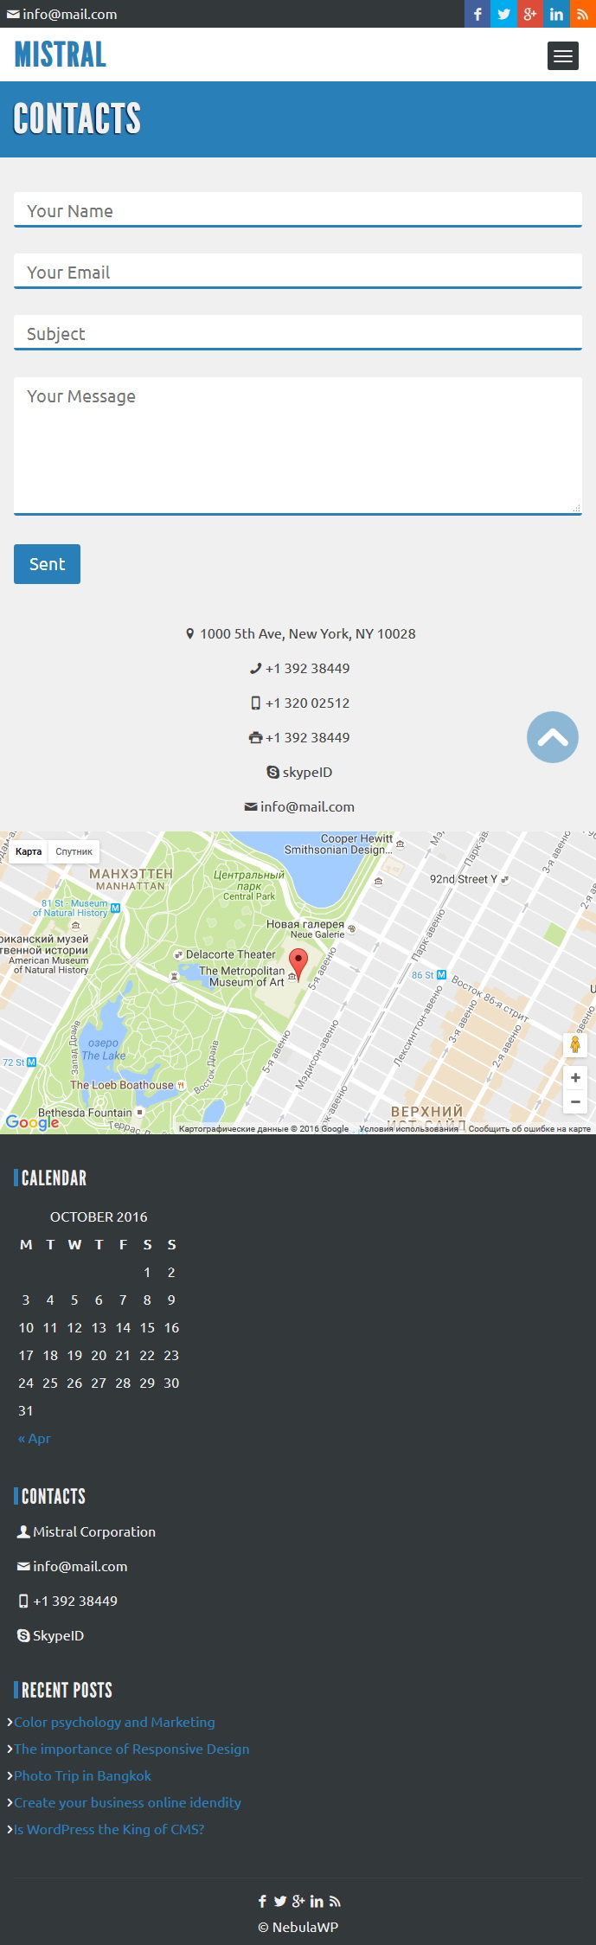Click the scroll-to-top arrow circle
The width and height of the screenshot is (596, 1945).
point(553,737)
